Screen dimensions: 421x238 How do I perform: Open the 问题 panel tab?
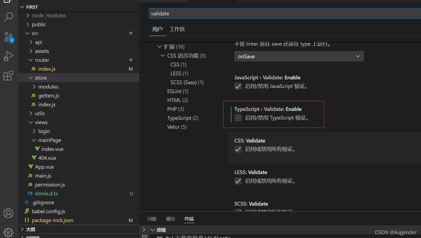coord(152,219)
